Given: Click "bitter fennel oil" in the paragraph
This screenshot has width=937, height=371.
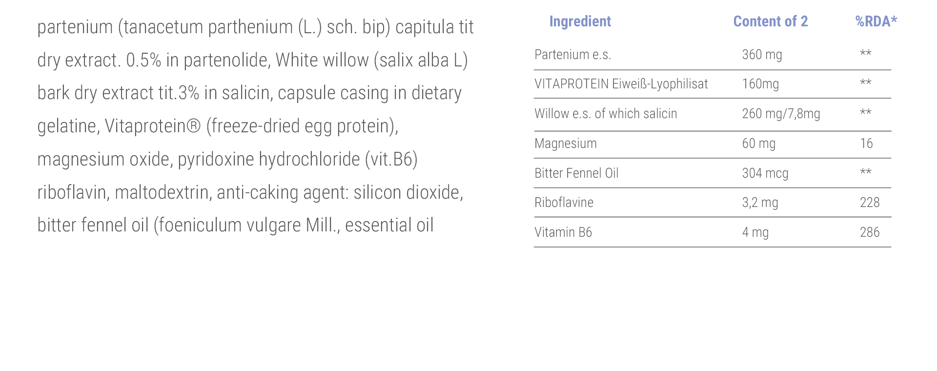Looking at the screenshot, I should coord(93,226).
